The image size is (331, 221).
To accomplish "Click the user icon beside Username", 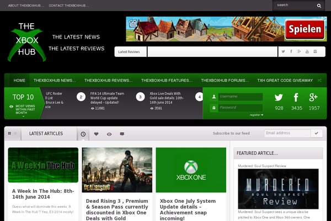I will tap(214, 97).
